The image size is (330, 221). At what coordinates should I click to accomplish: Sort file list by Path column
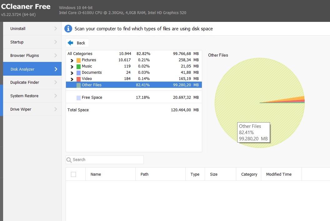click(160, 174)
